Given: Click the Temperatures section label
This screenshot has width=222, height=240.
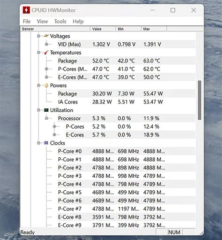Looking at the screenshot, I should coord(66,53).
